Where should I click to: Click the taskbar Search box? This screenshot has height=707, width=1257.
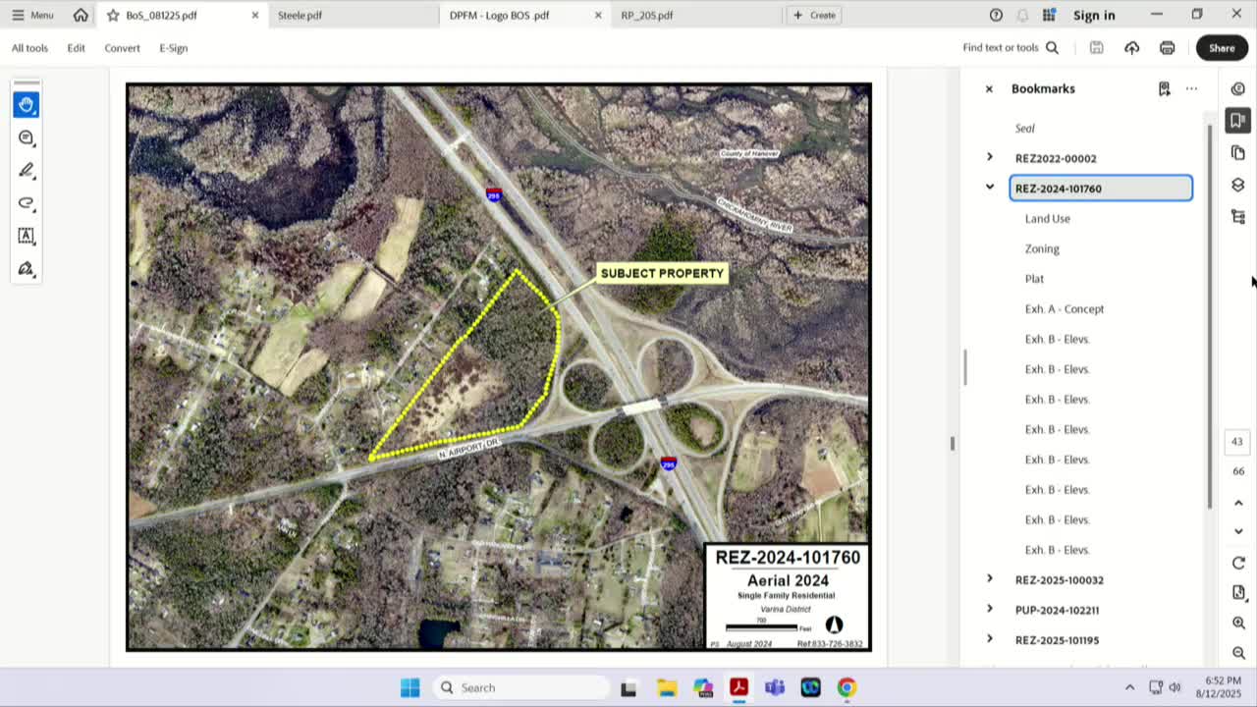pos(520,687)
